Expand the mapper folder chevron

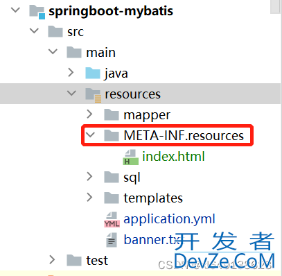point(89,114)
